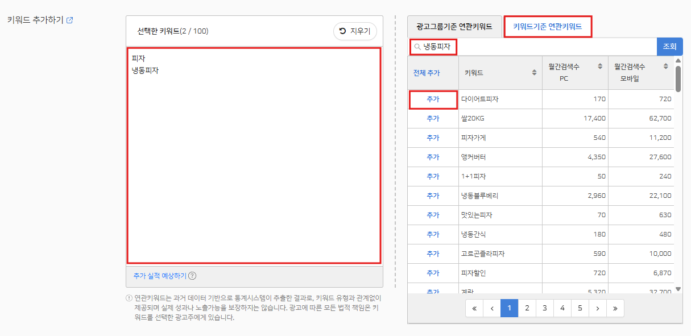Open the 추가 실적 예상하기 link
691x336 pixels.
point(159,276)
